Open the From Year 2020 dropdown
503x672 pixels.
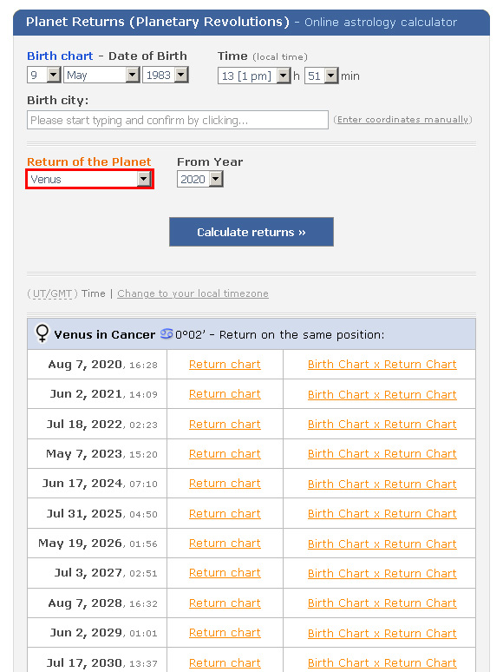click(200, 179)
